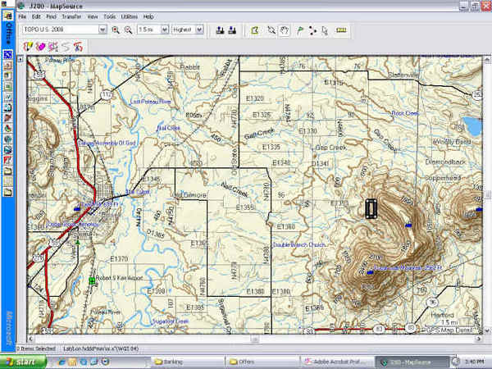Image resolution: width=492 pixels, height=369 pixels.
Task: Click the horizontal scrollbar thumb below map
Action: point(255,339)
